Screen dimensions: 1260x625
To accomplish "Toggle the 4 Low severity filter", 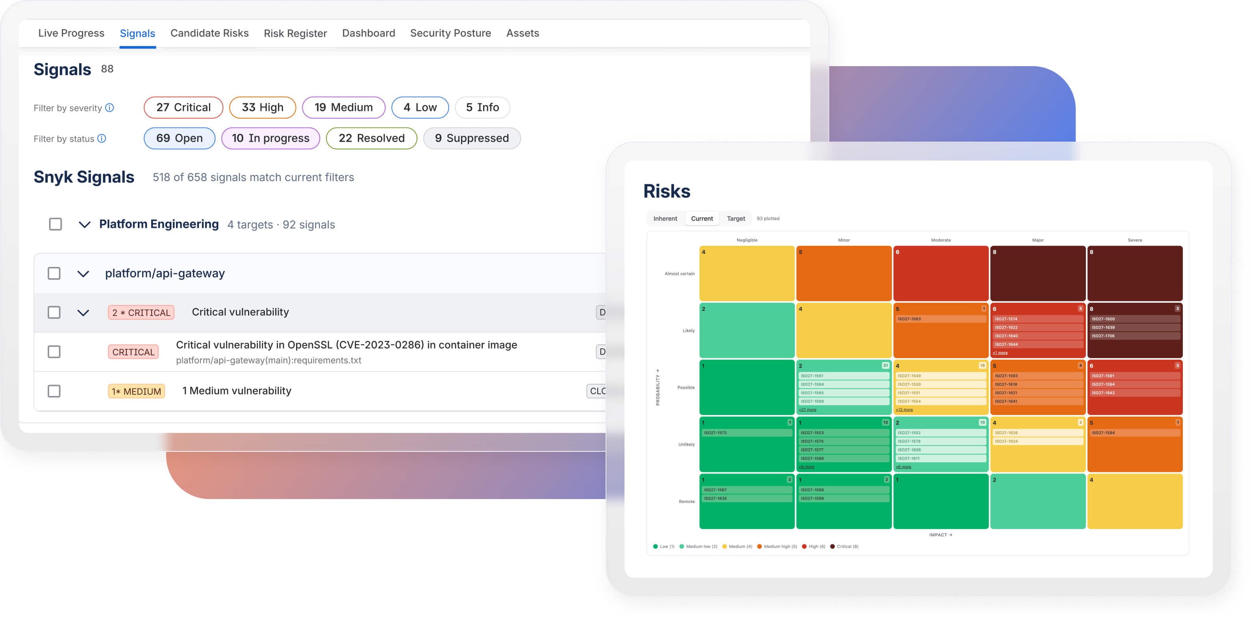I will point(420,107).
